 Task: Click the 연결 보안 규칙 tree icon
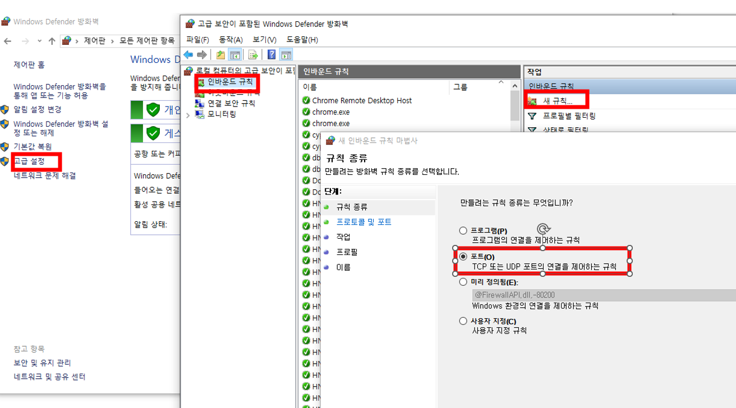pos(200,104)
